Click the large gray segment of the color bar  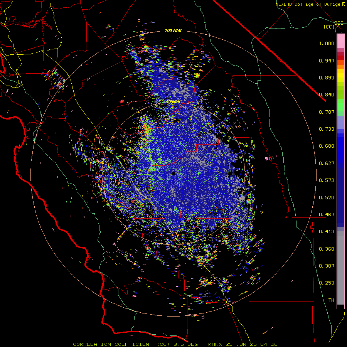coord(340,268)
